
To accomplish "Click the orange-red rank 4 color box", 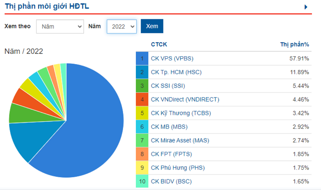I will pos(142,99).
